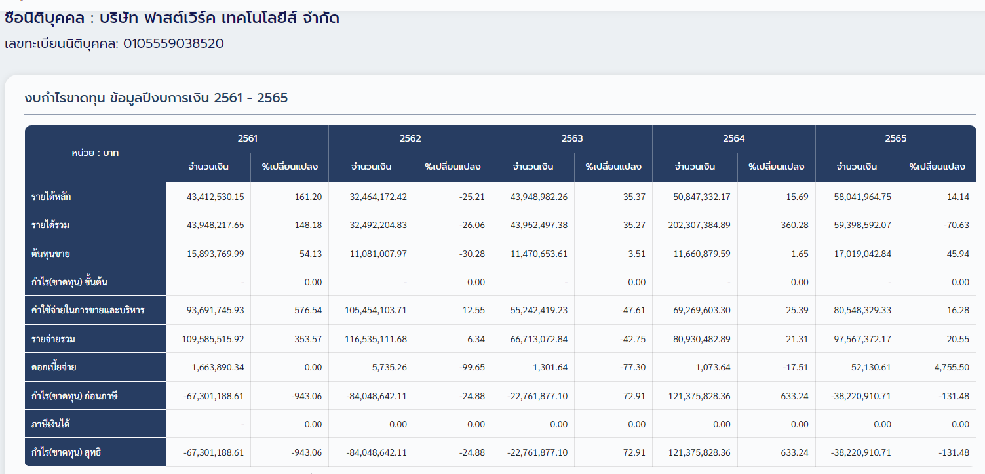This screenshot has height=474, width=985.
Task: Click the value 43,948,217.65 in รายได้รวม
Action: click(x=216, y=225)
